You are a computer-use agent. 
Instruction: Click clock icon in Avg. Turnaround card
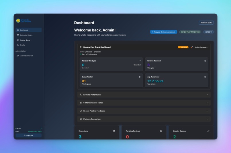pos(205,77)
